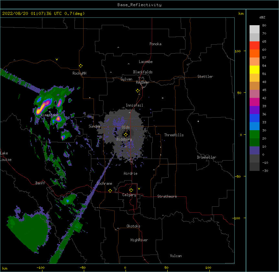Click the yellow diamond marker south of RedDeer

pos(138,91)
